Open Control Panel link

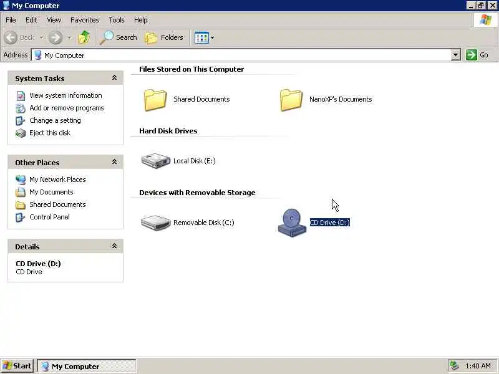point(49,216)
